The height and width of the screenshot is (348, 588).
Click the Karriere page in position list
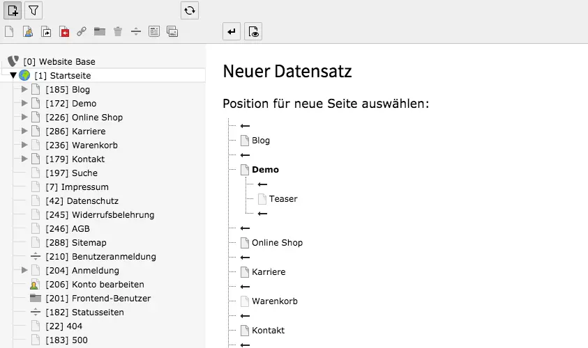point(268,272)
